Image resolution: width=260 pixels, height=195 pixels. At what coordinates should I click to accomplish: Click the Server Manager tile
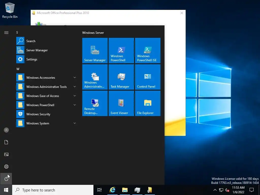point(95,51)
